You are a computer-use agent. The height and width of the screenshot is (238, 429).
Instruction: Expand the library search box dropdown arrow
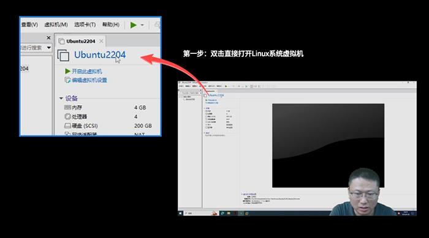(x=48, y=48)
